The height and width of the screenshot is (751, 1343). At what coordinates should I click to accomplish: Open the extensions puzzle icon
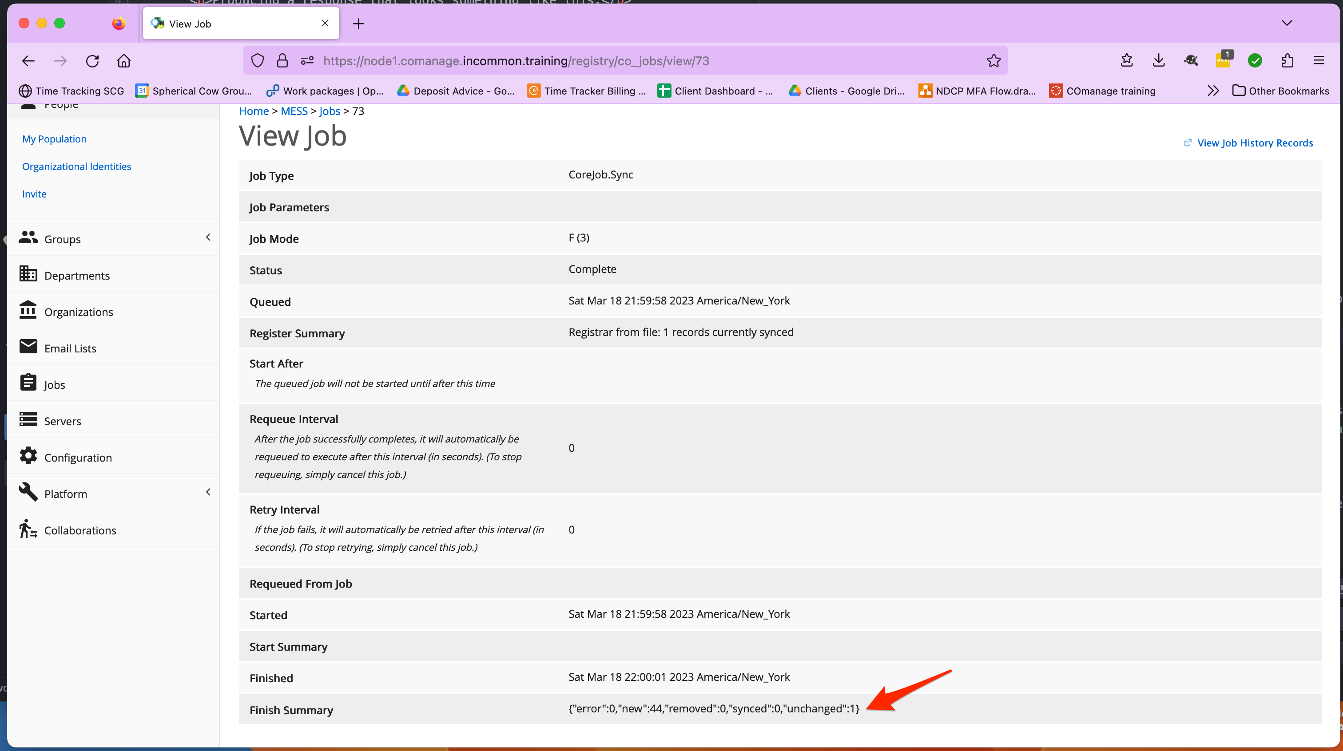tap(1287, 61)
